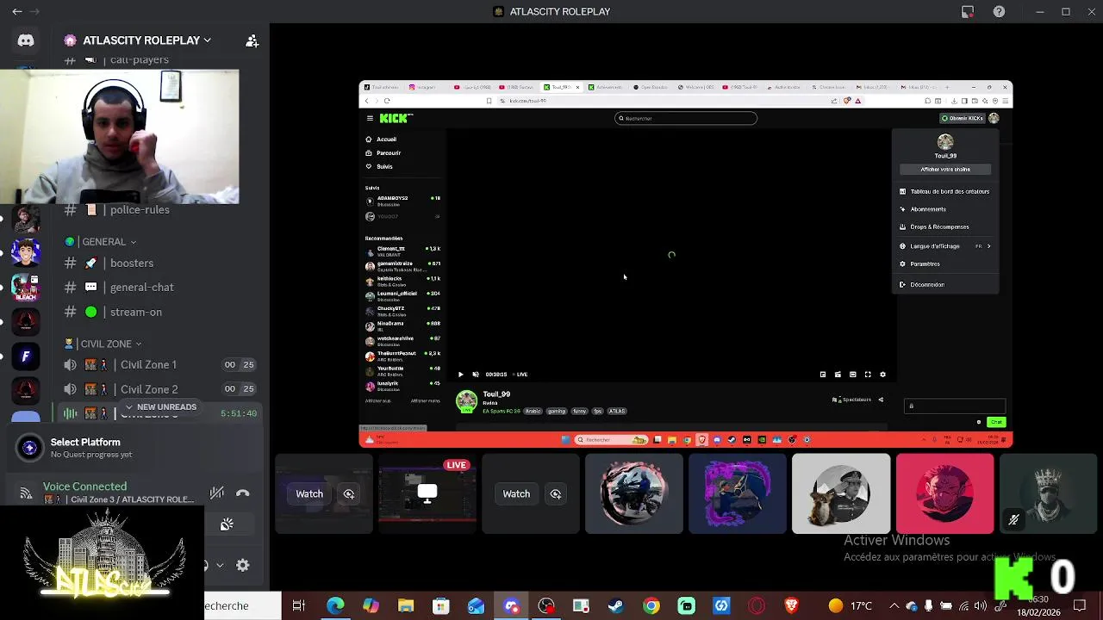Expand Langue d'affichage submenu
The image size is (1103, 620).
(x=945, y=246)
